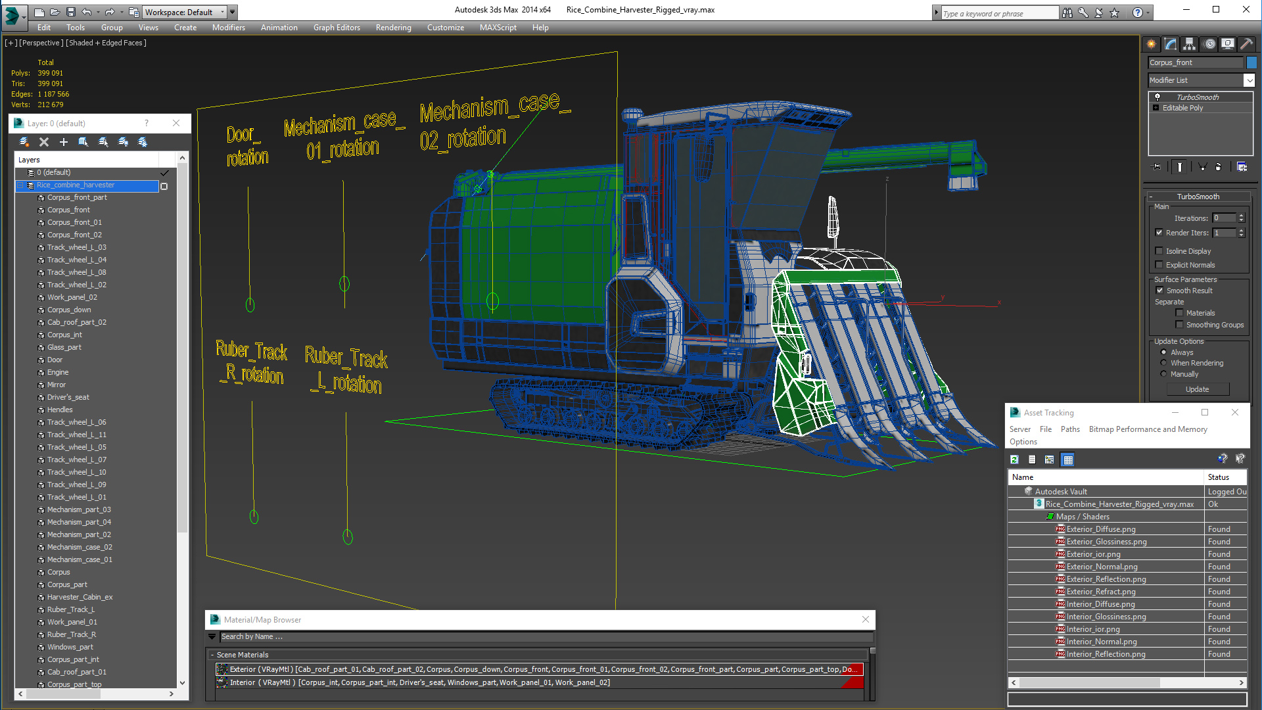Screen dimensions: 1262x710
Task: Open the Create command panel tab
Action: click(1152, 44)
